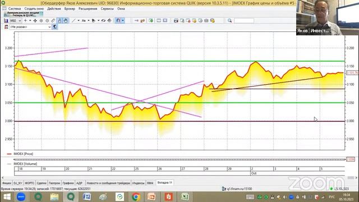Expand the flag marker tool arrow

point(99,21)
